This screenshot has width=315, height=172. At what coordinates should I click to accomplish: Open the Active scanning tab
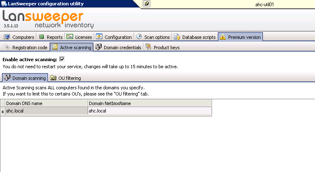(72, 48)
